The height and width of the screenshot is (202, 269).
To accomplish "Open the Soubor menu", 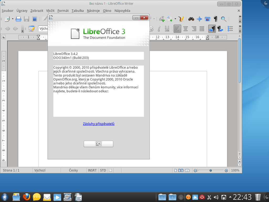I will click(x=8, y=11).
